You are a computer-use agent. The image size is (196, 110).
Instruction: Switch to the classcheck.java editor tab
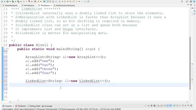pos(10,5)
